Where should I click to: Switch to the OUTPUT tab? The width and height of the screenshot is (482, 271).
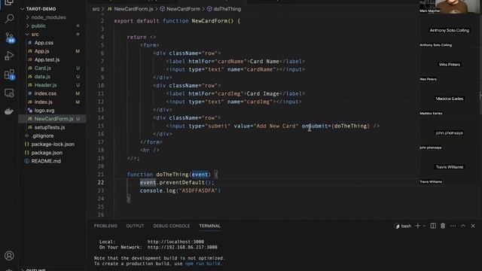click(x=135, y=226)
